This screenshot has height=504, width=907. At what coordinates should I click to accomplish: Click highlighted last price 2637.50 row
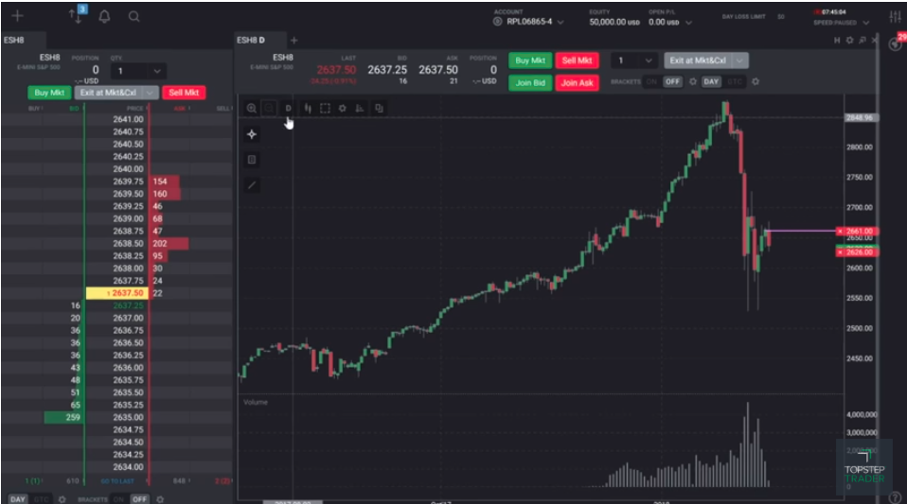pos(117,293)
